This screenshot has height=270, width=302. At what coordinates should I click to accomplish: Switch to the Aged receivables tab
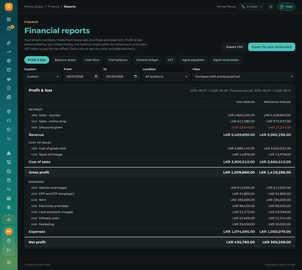pos(226,60)
